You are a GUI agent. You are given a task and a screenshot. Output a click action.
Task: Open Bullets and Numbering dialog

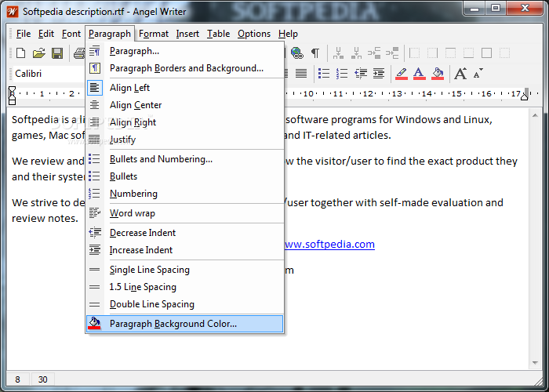[185, 159]
